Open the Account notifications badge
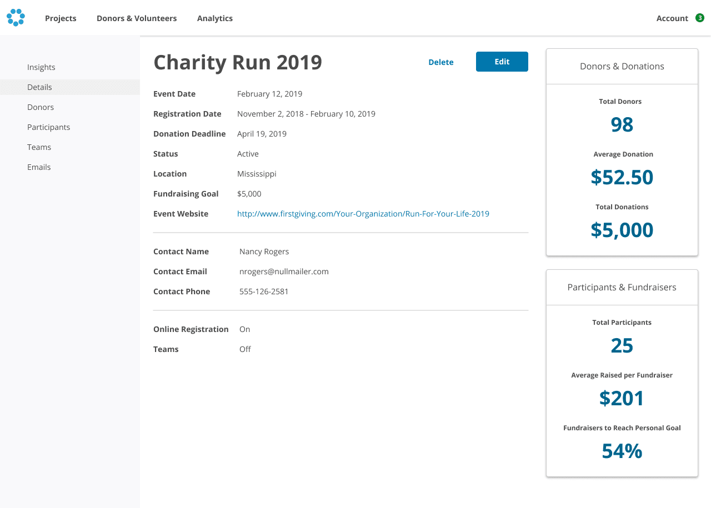711x508 pixels. pyautogui.click(x=700, y=18)
